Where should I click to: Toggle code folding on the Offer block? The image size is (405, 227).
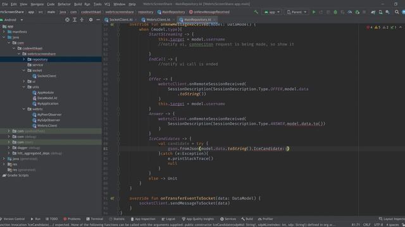[x=118, y=79]
